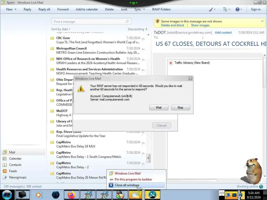Open the Windows Start orb
Screen dimensions: 267x200
[7, 195]
